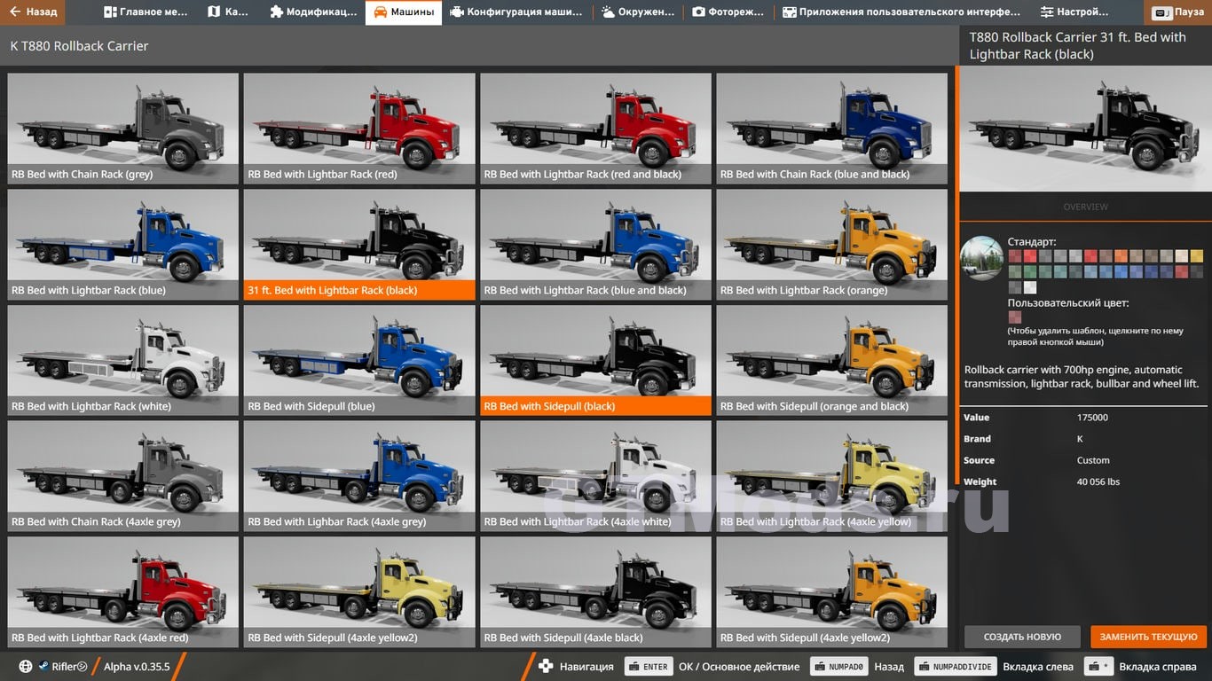Click the back arrow 'Назад' button
Screen dimensions: 1212x681
pyautogui.click(x=34, y=12)
